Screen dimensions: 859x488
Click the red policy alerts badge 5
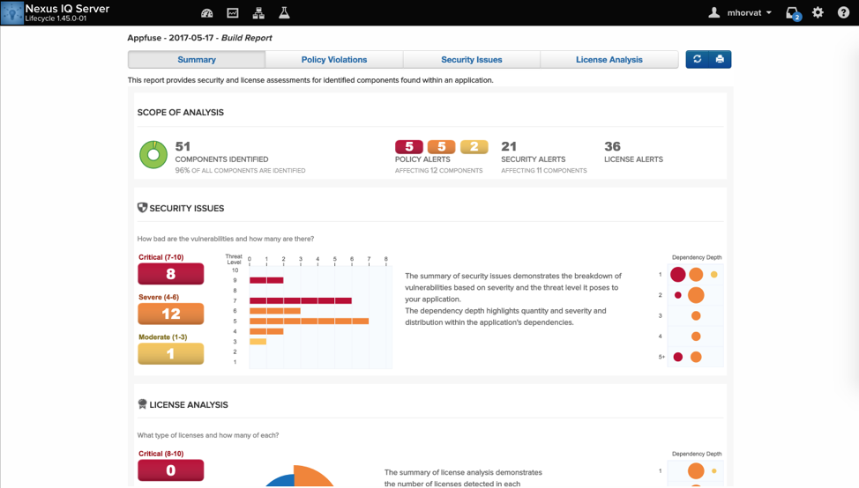click(409, 147)
